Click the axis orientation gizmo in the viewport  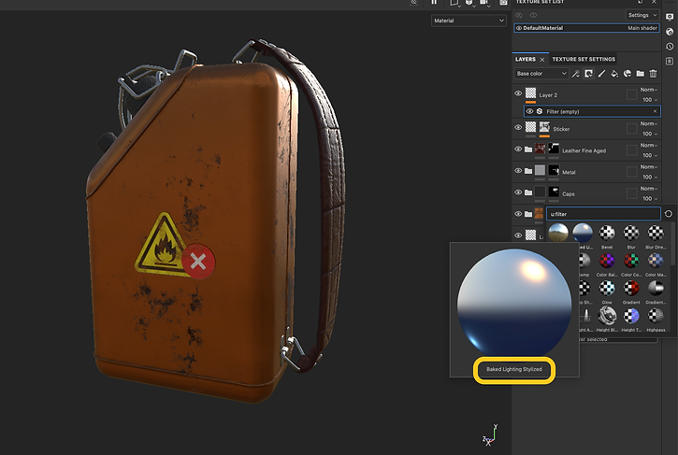click(490, 435)
